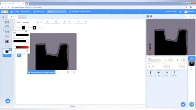Viewport: 196px width, 110px height.
Task: Enter full screen stage mode
Action: click(194, 16)
